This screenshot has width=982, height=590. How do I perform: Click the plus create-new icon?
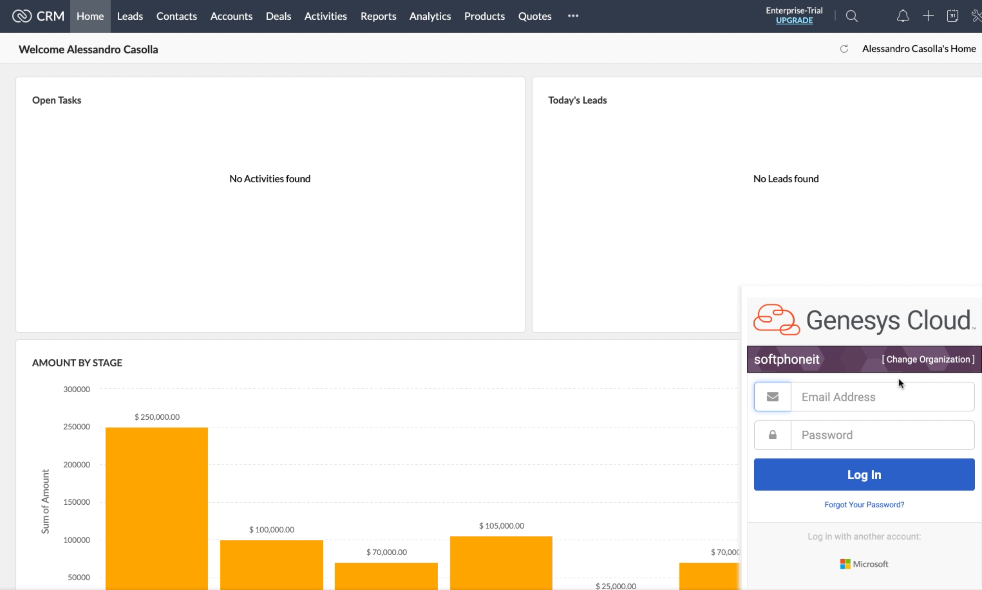click(x=928, y=16)
